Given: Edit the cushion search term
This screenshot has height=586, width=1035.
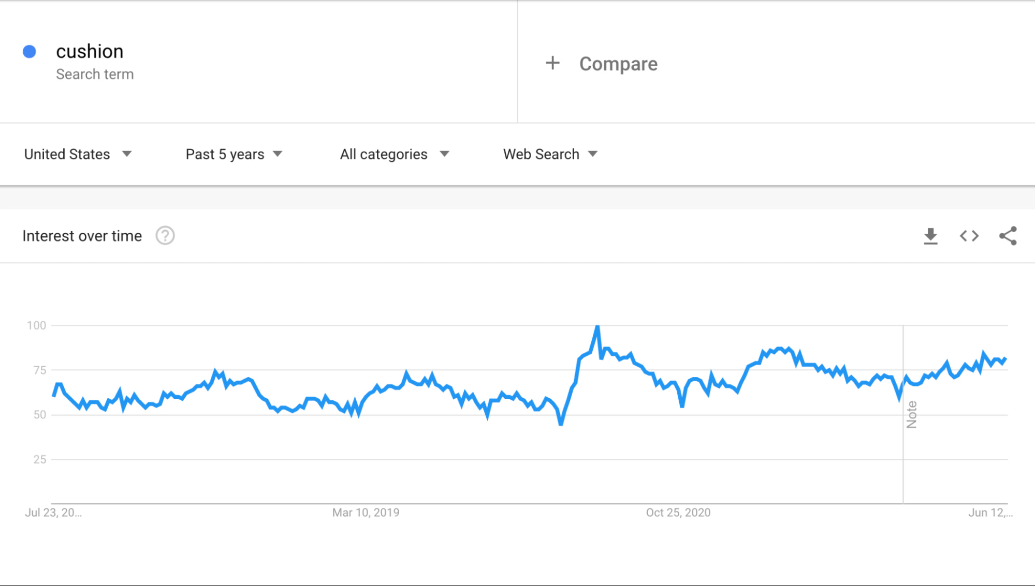Looking at the screenshot, I should click(x=90, y=52).
